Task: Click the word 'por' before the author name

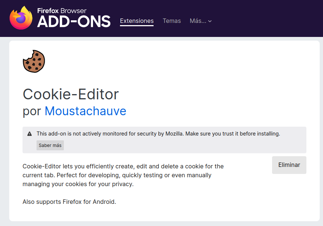Action: 32,112
